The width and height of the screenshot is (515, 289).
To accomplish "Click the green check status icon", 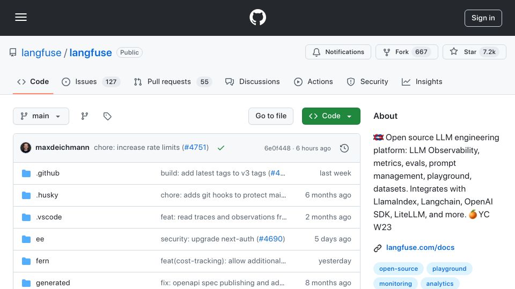I will pyautogui.click(x=221, y=148).
